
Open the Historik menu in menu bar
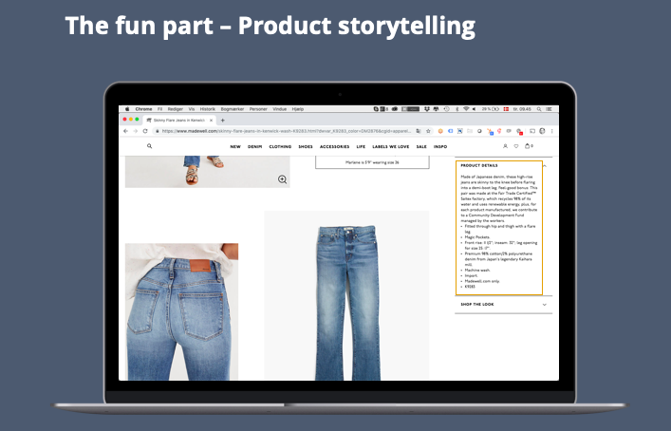(x=208, y=109)
